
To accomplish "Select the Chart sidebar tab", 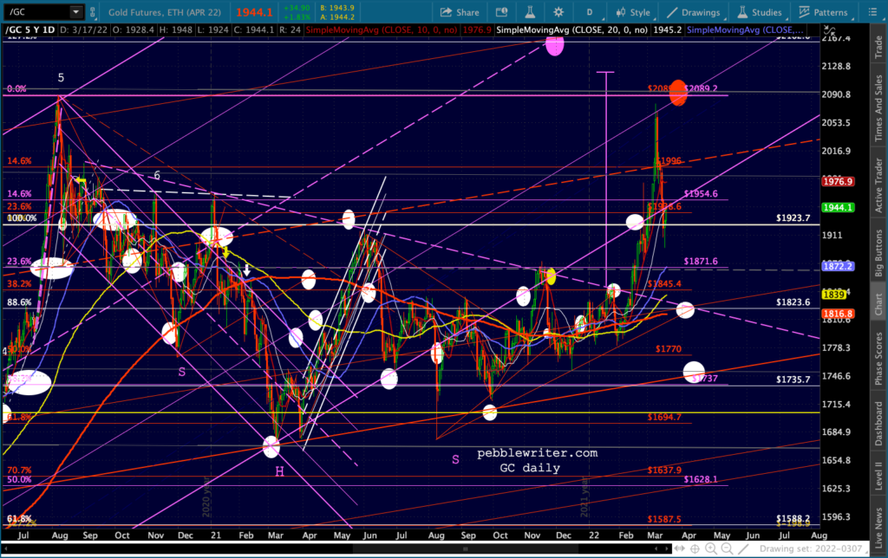I will (x=878, y=304).
